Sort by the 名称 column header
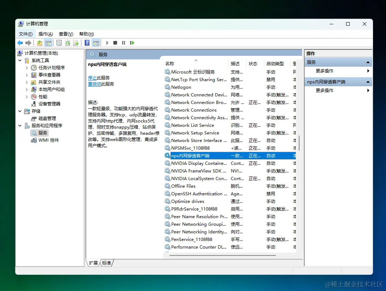The width and height of the screenshot is (386, 291). (x=196, y=63)
